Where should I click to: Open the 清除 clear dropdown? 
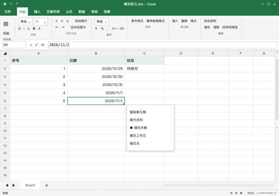(x=216, y=27)
